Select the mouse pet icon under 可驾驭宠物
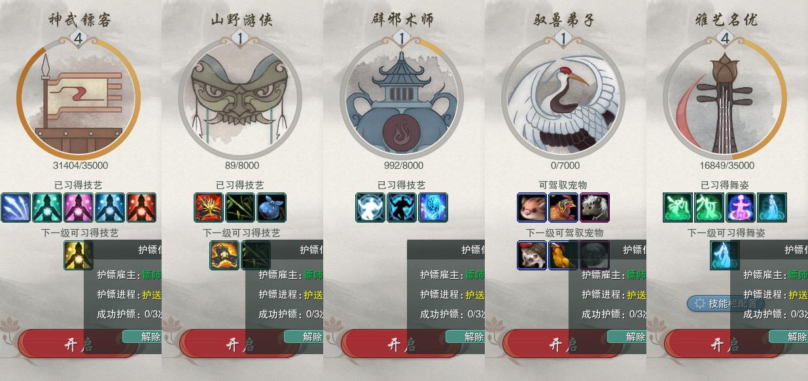This screenshot has width=808, height=381. pos(532,208)
